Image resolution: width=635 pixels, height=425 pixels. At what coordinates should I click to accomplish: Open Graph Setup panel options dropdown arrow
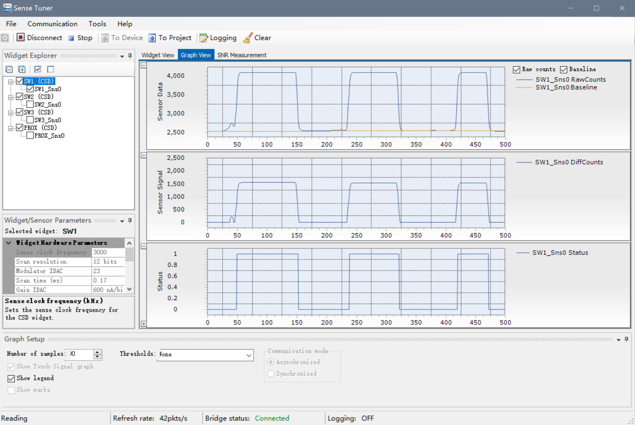click(x=619, y=340)
